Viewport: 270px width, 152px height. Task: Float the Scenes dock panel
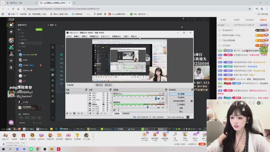(x=86, y=90)
